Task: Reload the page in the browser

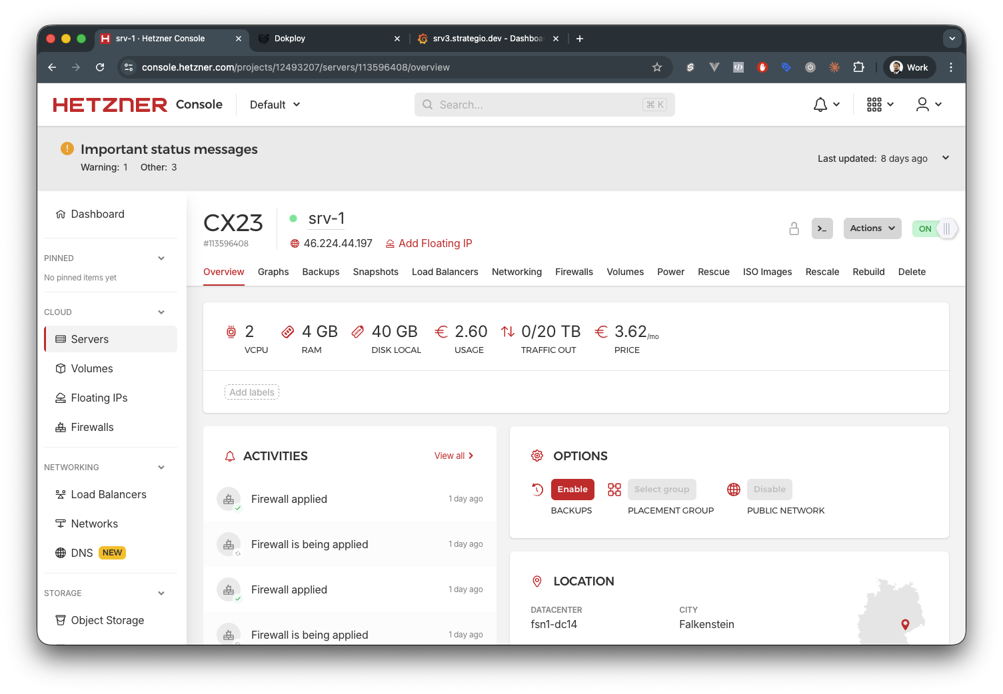Action: 100,67
